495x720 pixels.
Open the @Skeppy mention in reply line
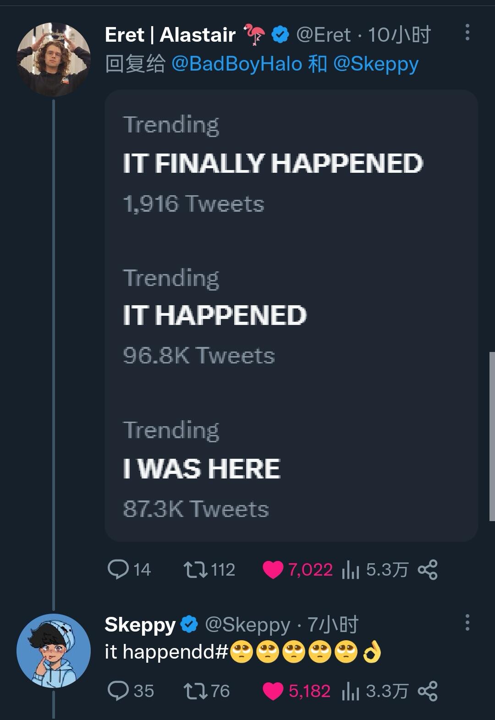click(376, 64)
